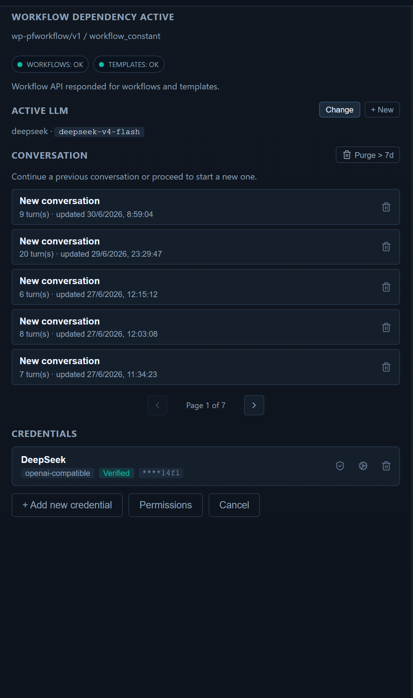
Task: Add a new LLM with + New
Action: click(382, 110)
